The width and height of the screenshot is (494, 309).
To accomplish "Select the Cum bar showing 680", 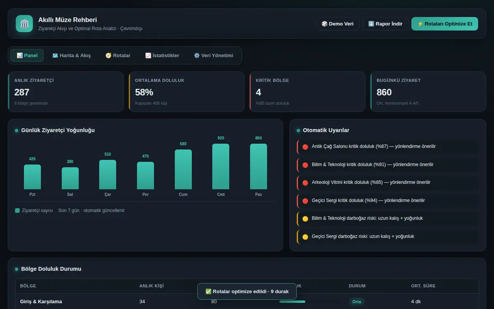I will click(183, 169).
